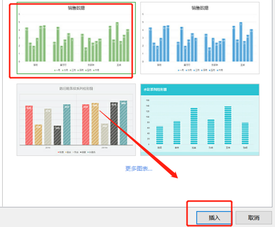Click the rightmost bar group in green chart
This screenshot has width=275, height=227.
coord(119,44)
